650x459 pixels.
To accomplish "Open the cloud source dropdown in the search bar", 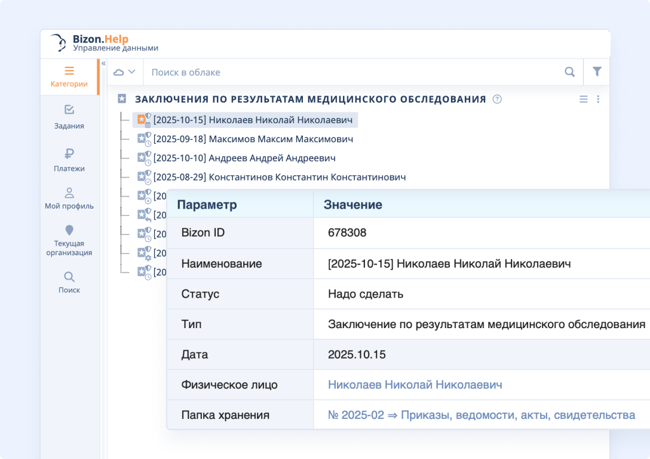I will [x=124, y=71].
